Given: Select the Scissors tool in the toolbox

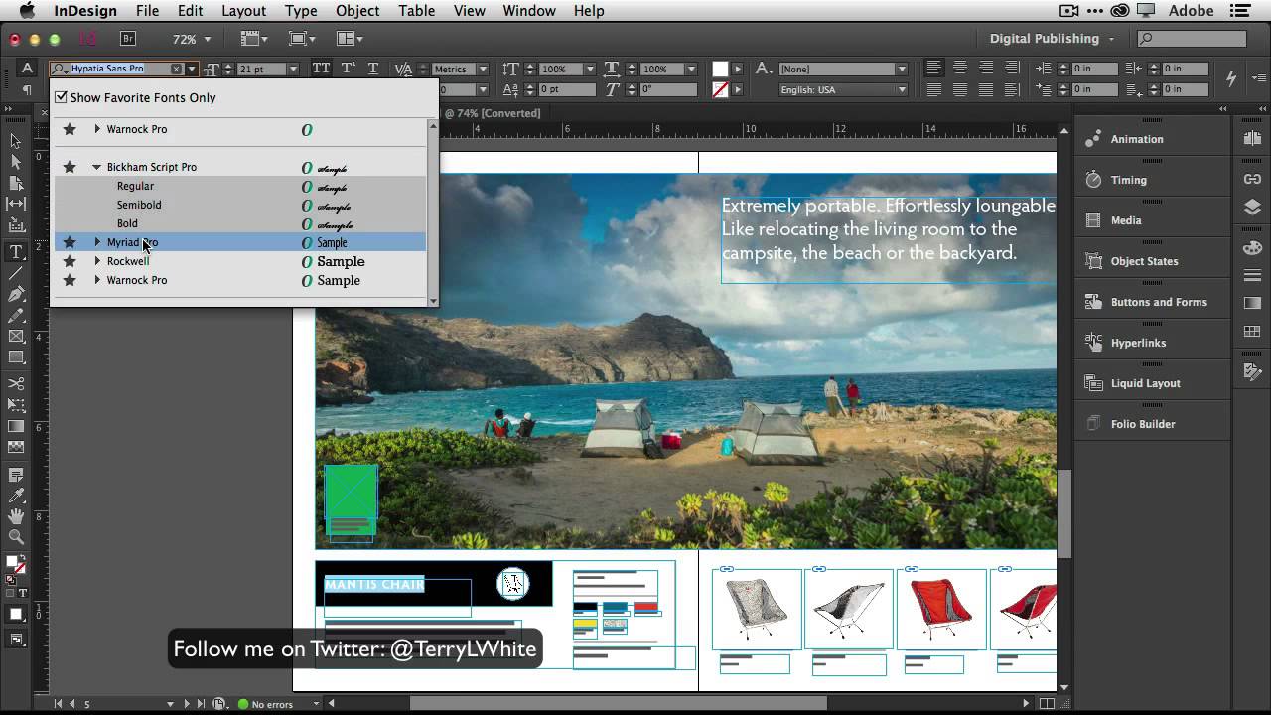Looking at the screenshot, I should coord(16,383).
